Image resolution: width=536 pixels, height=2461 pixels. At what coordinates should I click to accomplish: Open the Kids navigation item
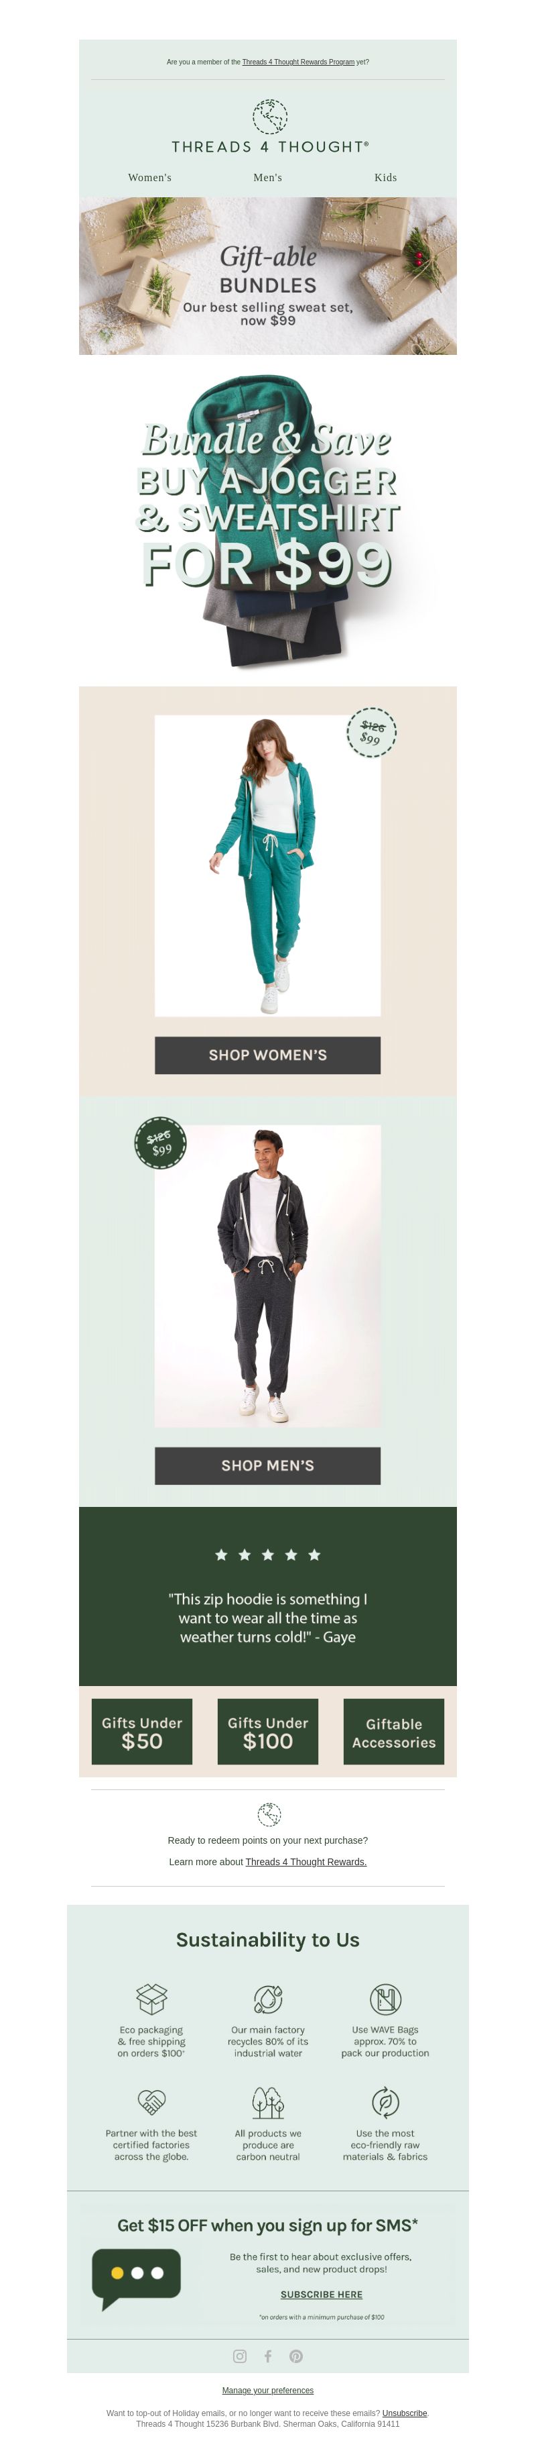385,178
